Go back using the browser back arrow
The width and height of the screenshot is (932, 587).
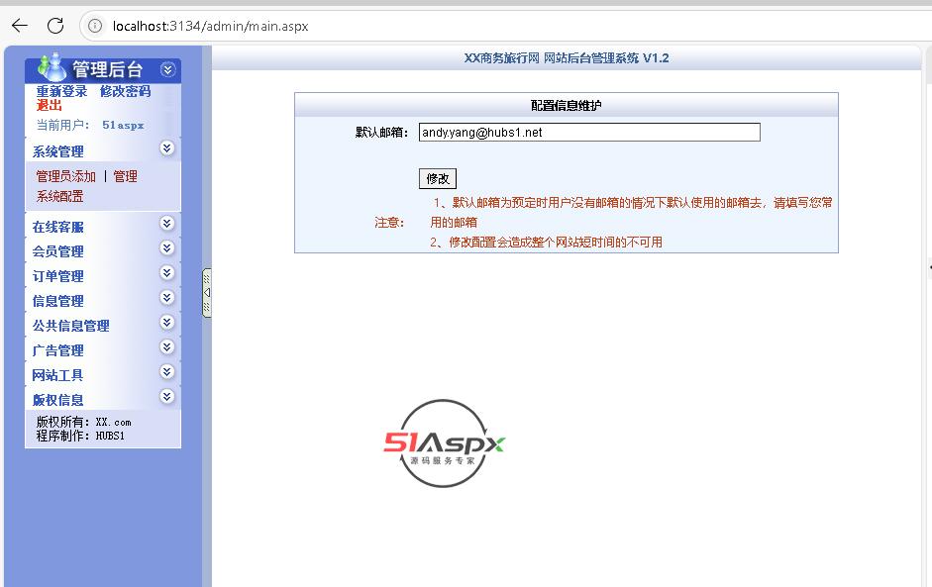pyautogui.click(x=20, y=26)
